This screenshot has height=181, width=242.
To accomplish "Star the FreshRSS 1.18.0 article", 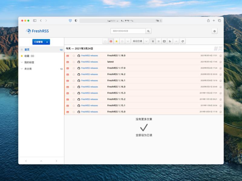I will click(x=74, y=56).
